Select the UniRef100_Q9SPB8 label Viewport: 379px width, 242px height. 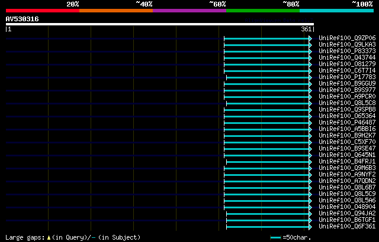(x=347, y=110)
